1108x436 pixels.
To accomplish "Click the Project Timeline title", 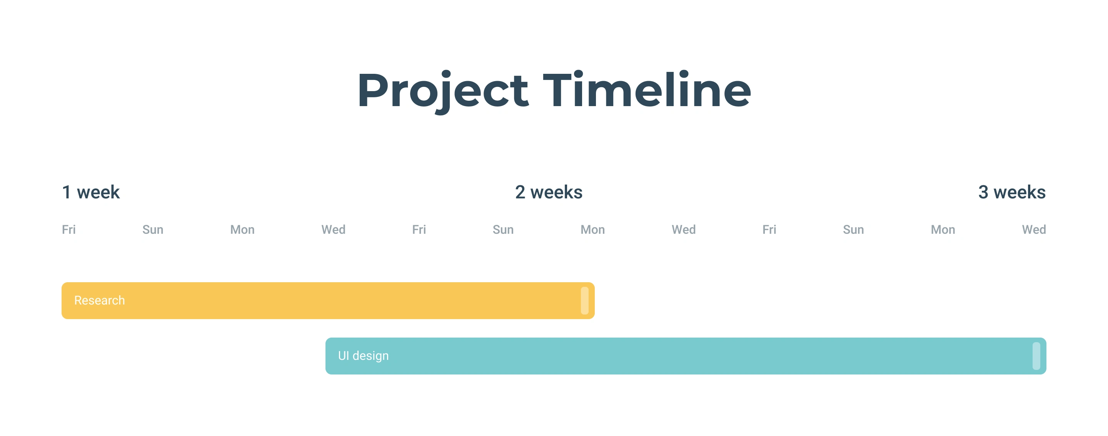I will (x=554, y=91).
